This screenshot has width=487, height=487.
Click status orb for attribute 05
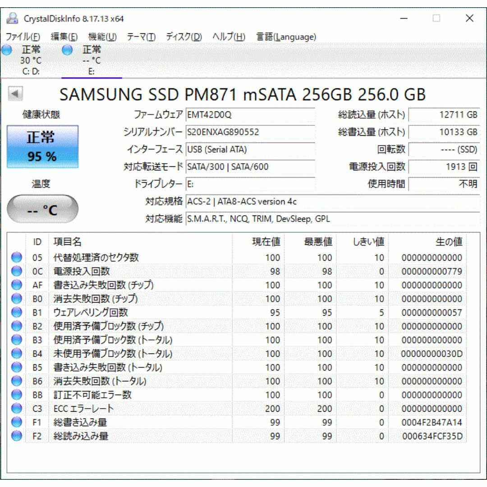click(17, 257)
